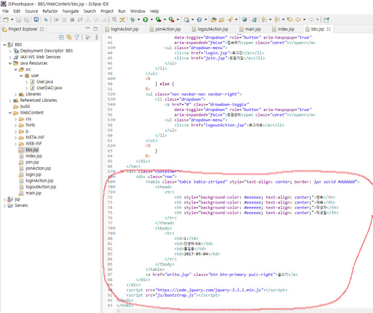Select logoutAction.jsp in Project Explorer tree
373x313 pixels.
coord(41,187)
